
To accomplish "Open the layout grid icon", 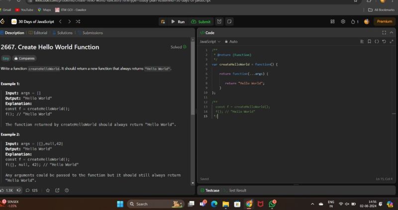I will (332, 21).
